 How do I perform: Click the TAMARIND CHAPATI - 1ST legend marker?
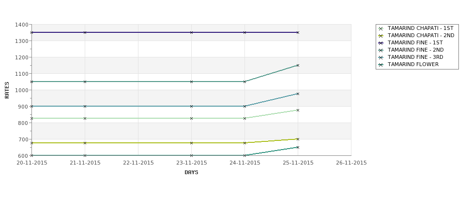click(x=381, y=28)
